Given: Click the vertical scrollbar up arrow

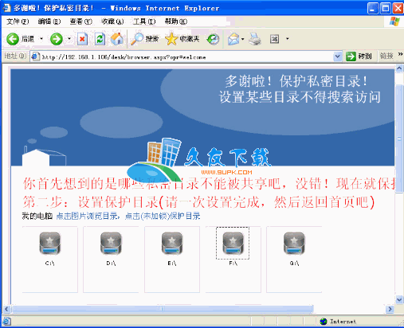Looking at the screenshot, I should point(399,68).
